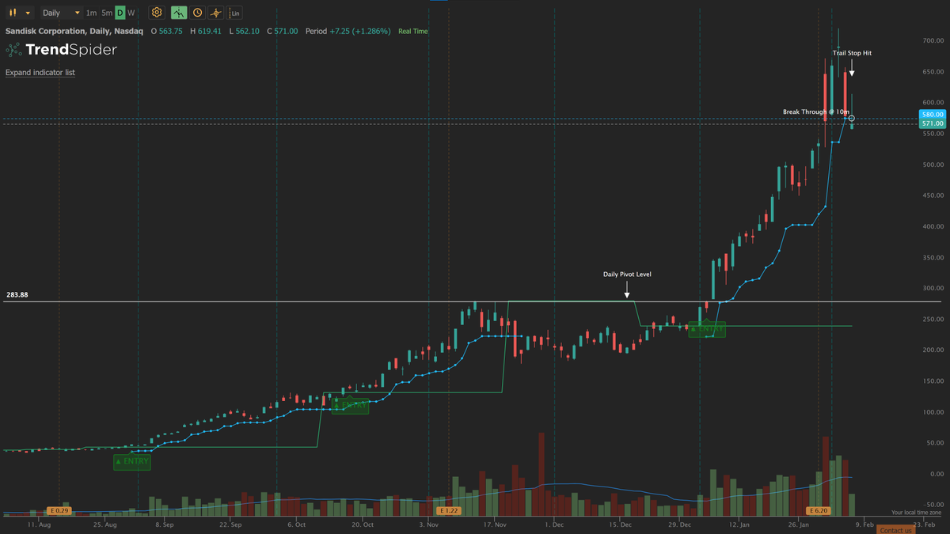Click the 571.00 current price tag

tap(932, 123)
